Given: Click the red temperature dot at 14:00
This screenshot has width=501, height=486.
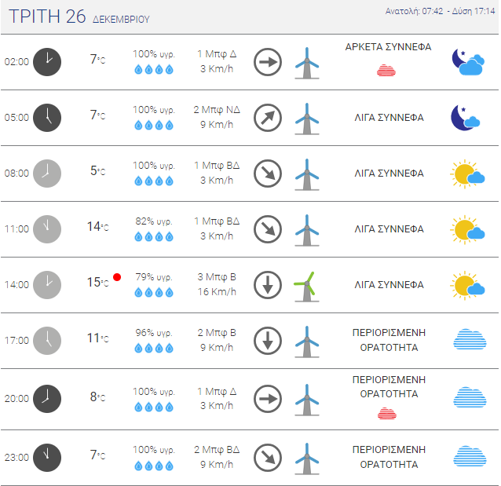Looking at the screenshot, I should pyautogui.click(x=117, y=277).
